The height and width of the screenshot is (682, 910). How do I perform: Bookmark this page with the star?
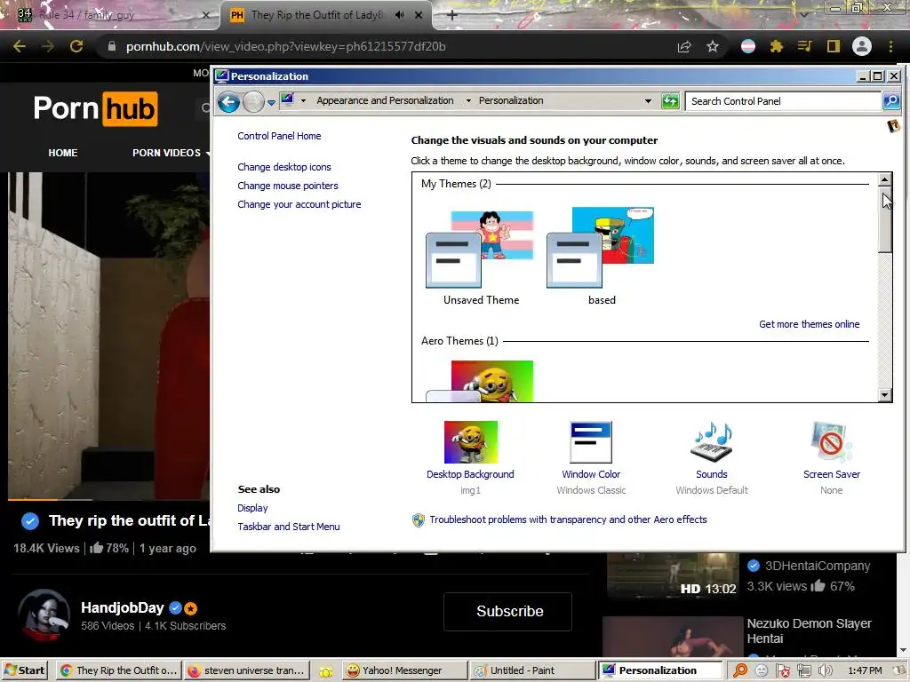pyautogui.click(x=713, y=46)
